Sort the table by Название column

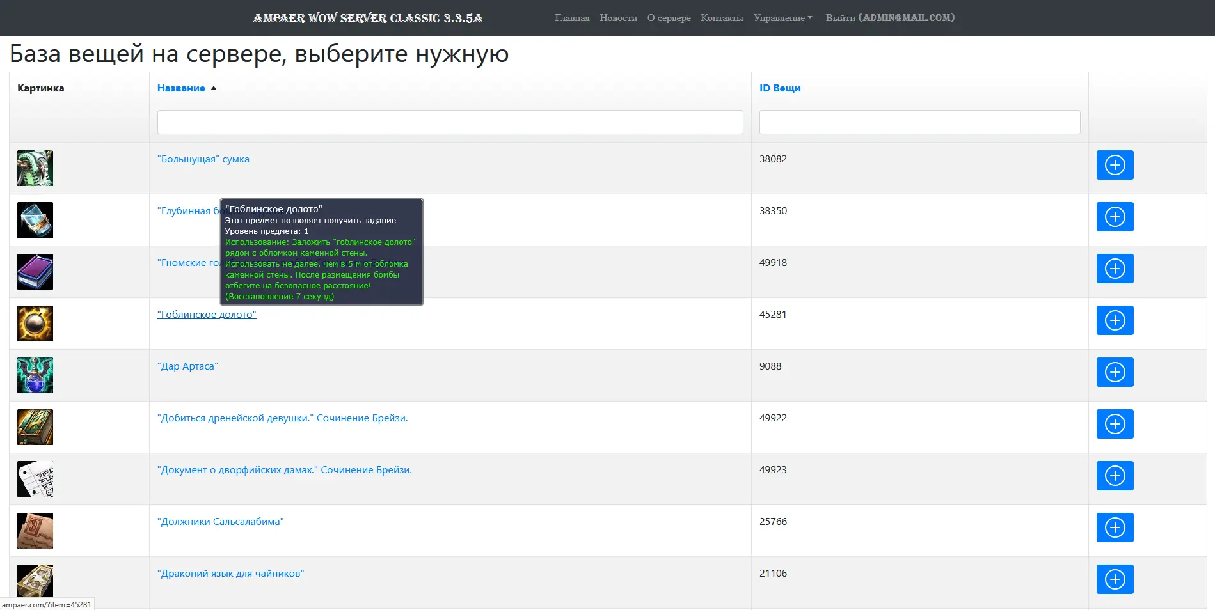pos(181,88)
